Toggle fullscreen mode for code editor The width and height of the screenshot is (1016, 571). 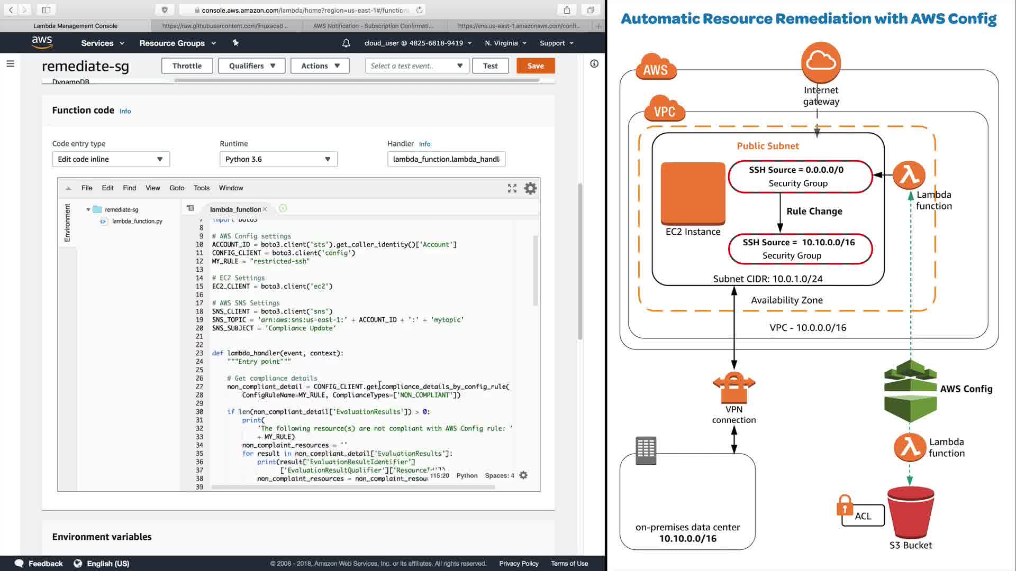(x=512, y=188)
